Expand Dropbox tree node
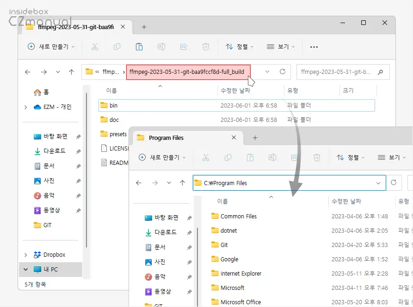 click(25, 255)
